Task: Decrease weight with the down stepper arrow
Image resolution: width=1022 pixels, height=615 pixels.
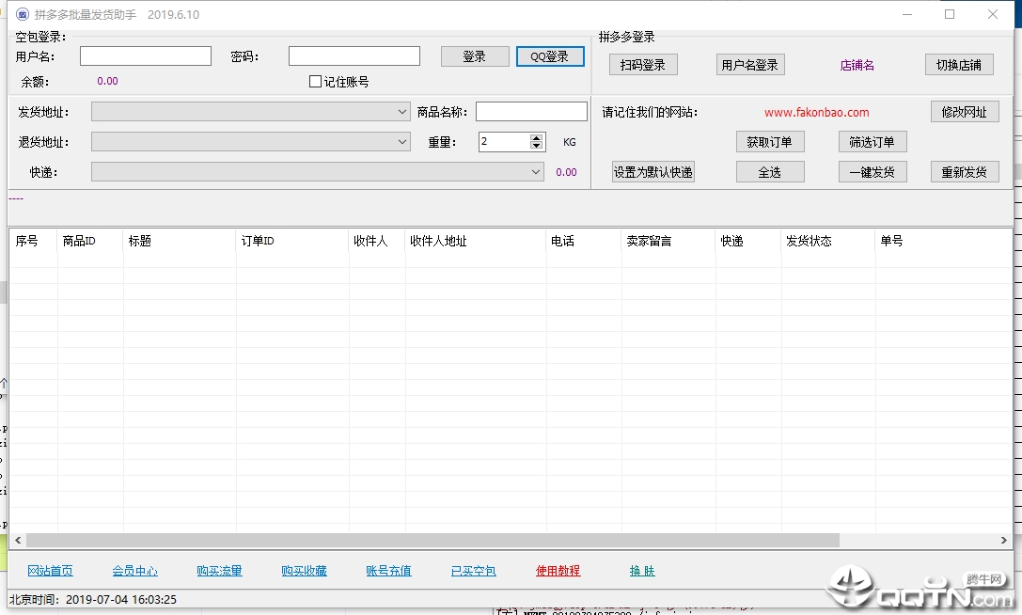Action: click(x=537, y=146)
